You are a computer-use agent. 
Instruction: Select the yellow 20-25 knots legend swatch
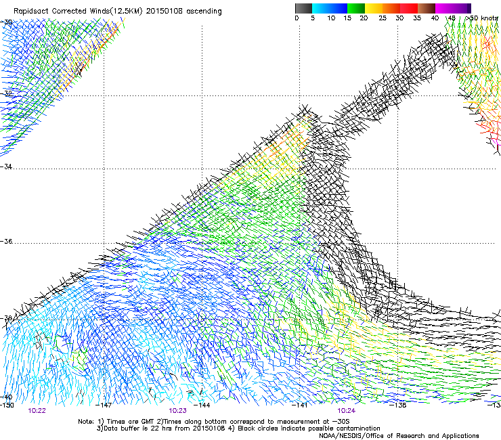[x=374, y=8]
